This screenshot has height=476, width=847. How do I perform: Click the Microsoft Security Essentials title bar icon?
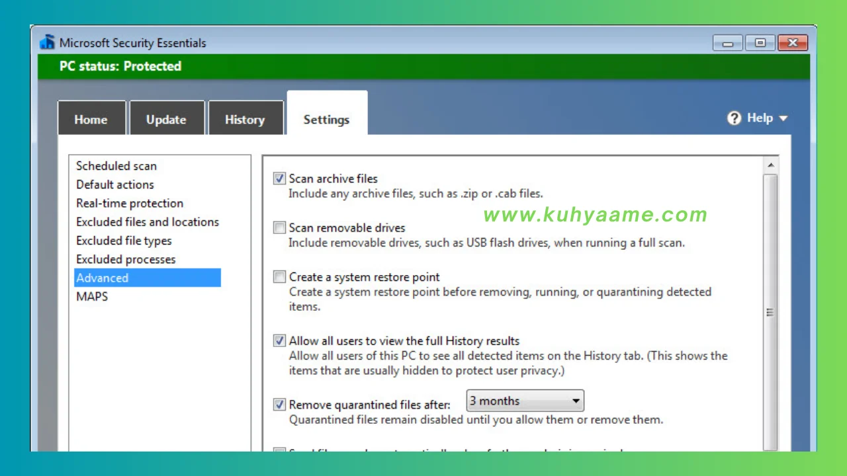tap(47, 43)
